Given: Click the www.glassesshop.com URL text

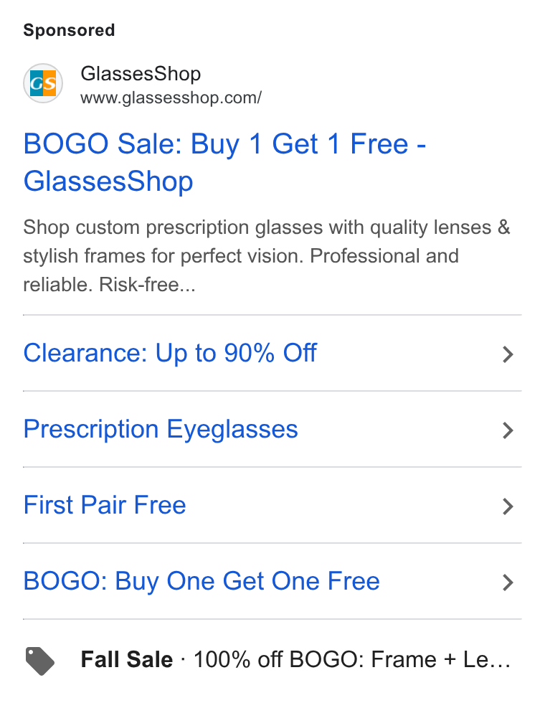Looking at the screenshot, I should point(171,98).
